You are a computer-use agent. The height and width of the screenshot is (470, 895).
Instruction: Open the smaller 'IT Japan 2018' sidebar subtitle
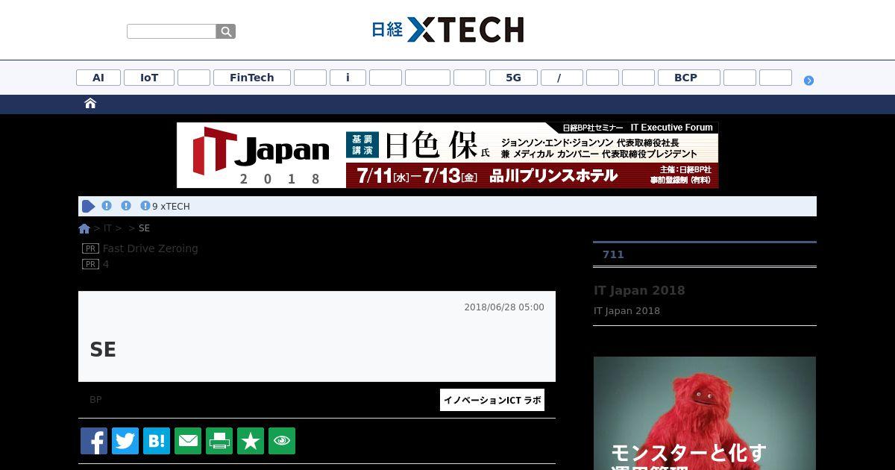tap(626, 311)
